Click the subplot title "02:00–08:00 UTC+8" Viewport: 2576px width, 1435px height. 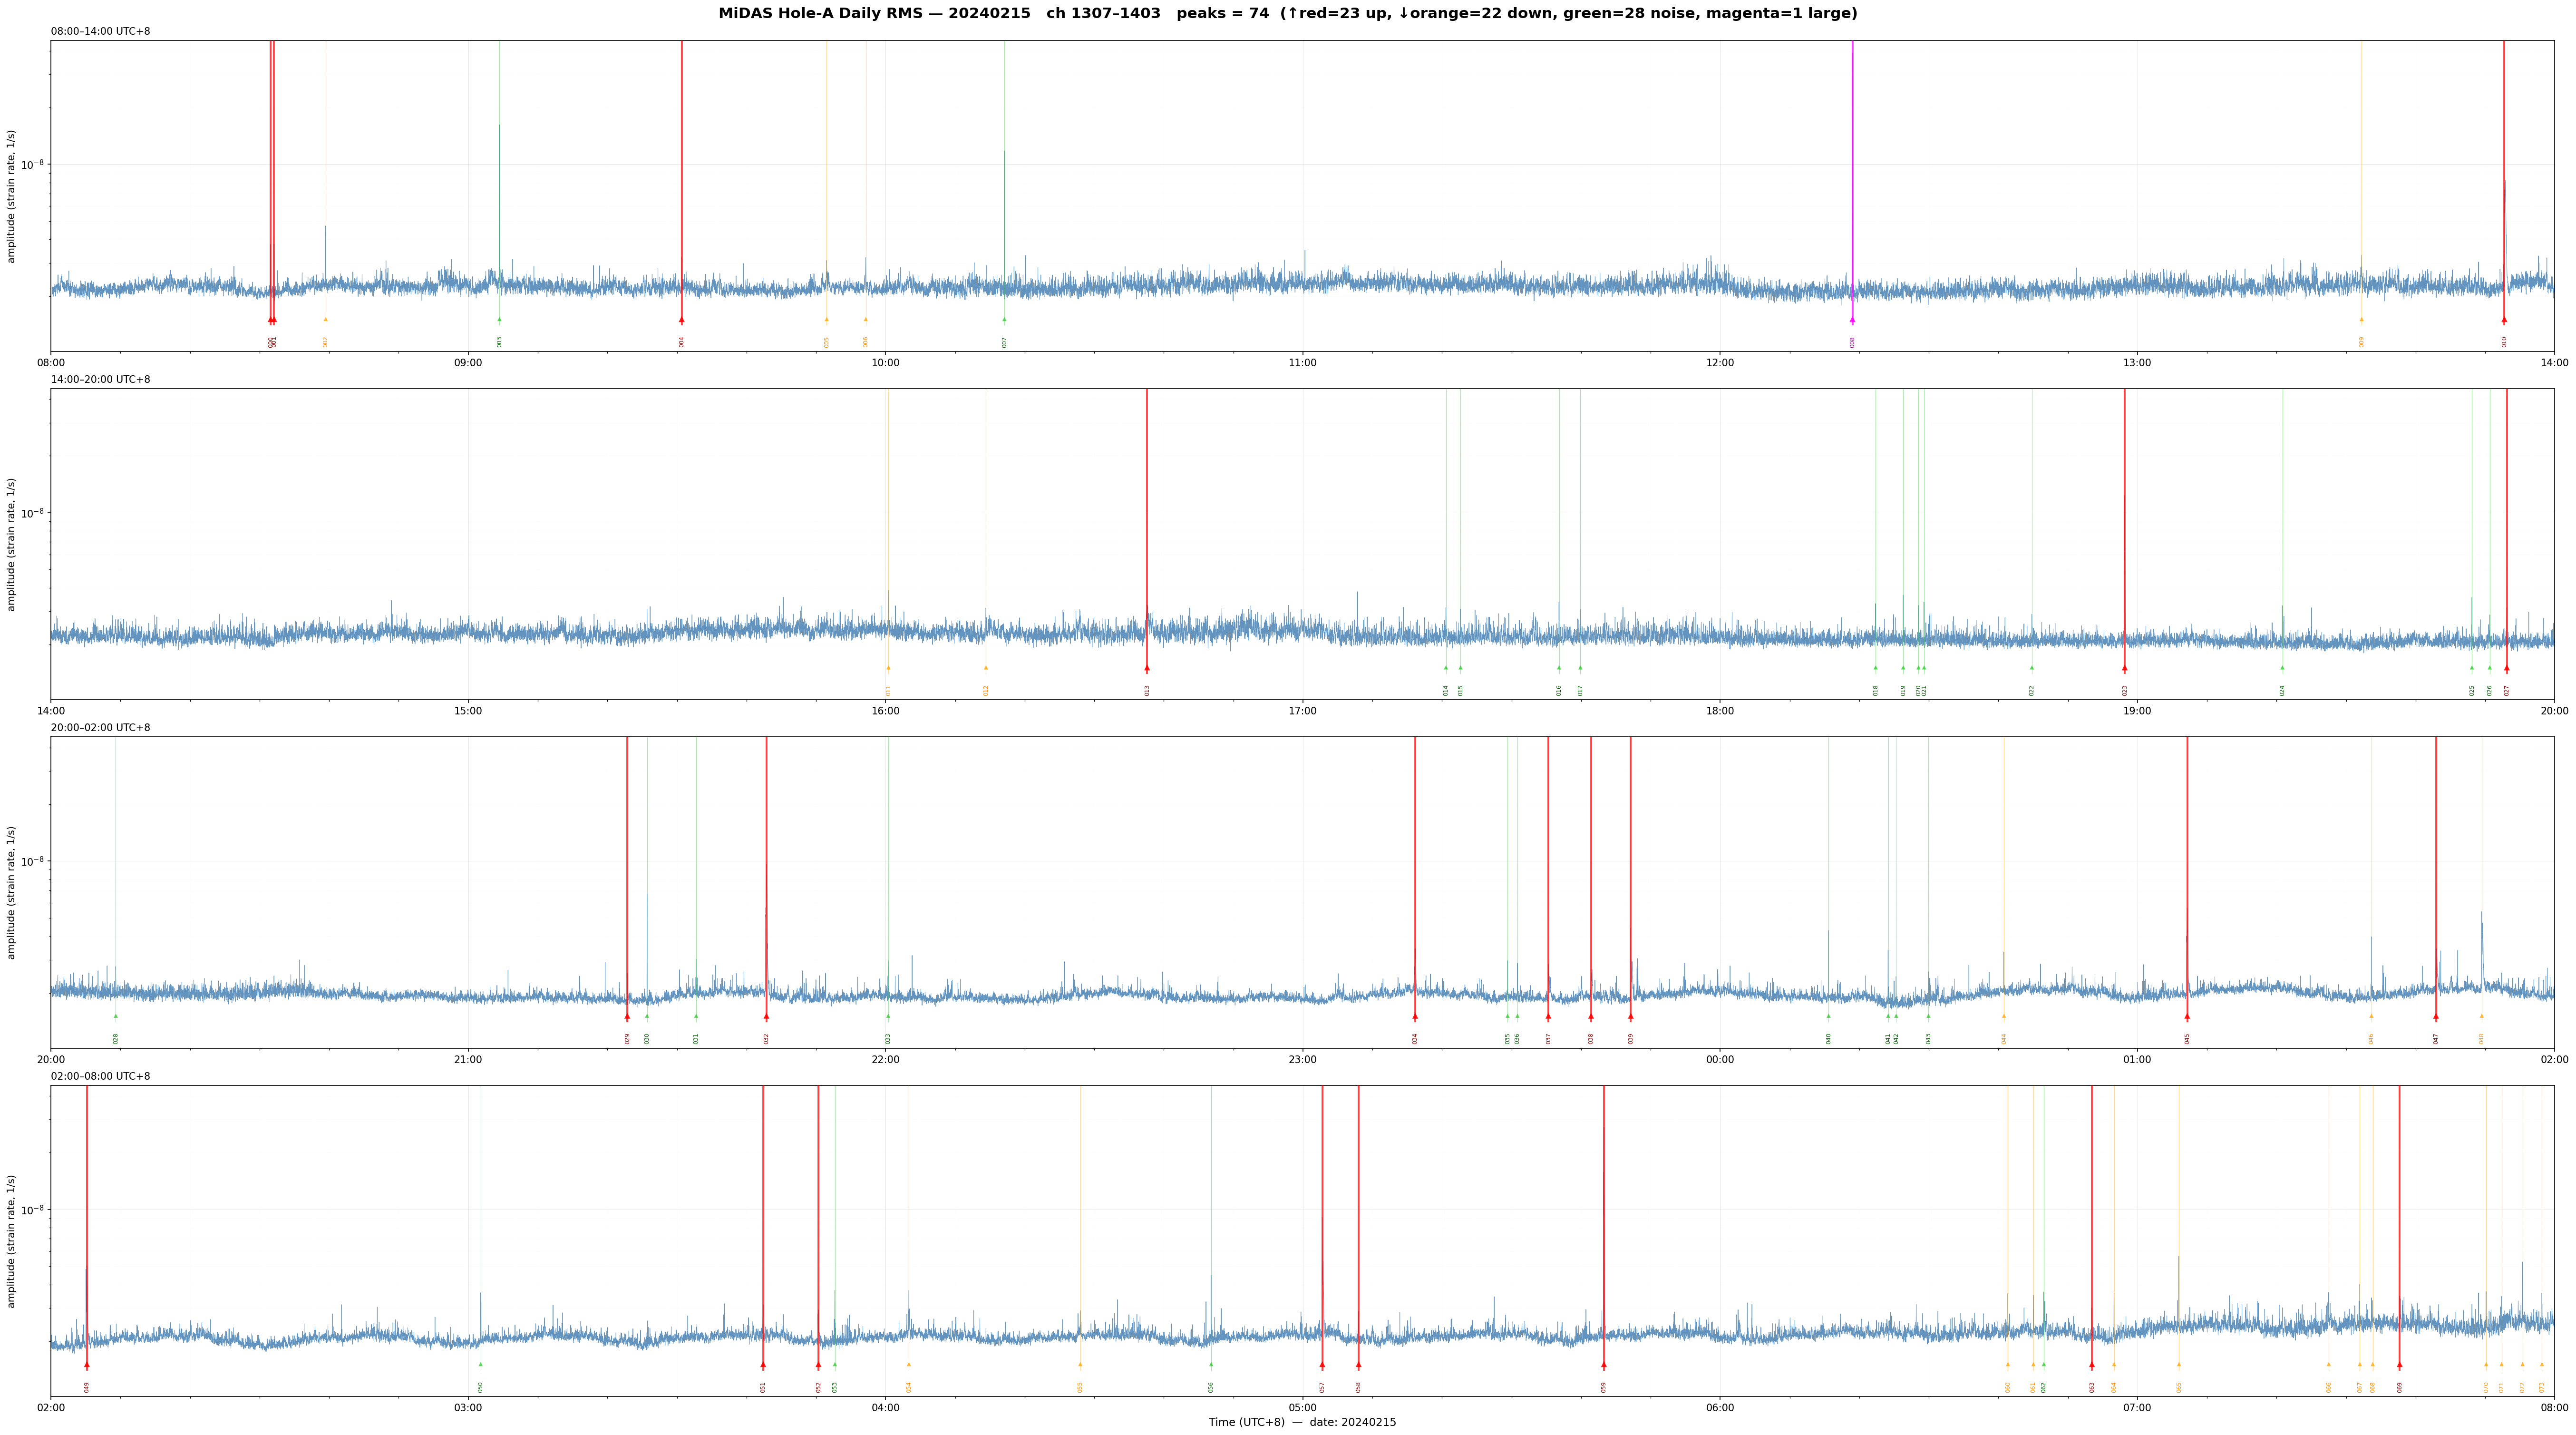pos(101,1076)
